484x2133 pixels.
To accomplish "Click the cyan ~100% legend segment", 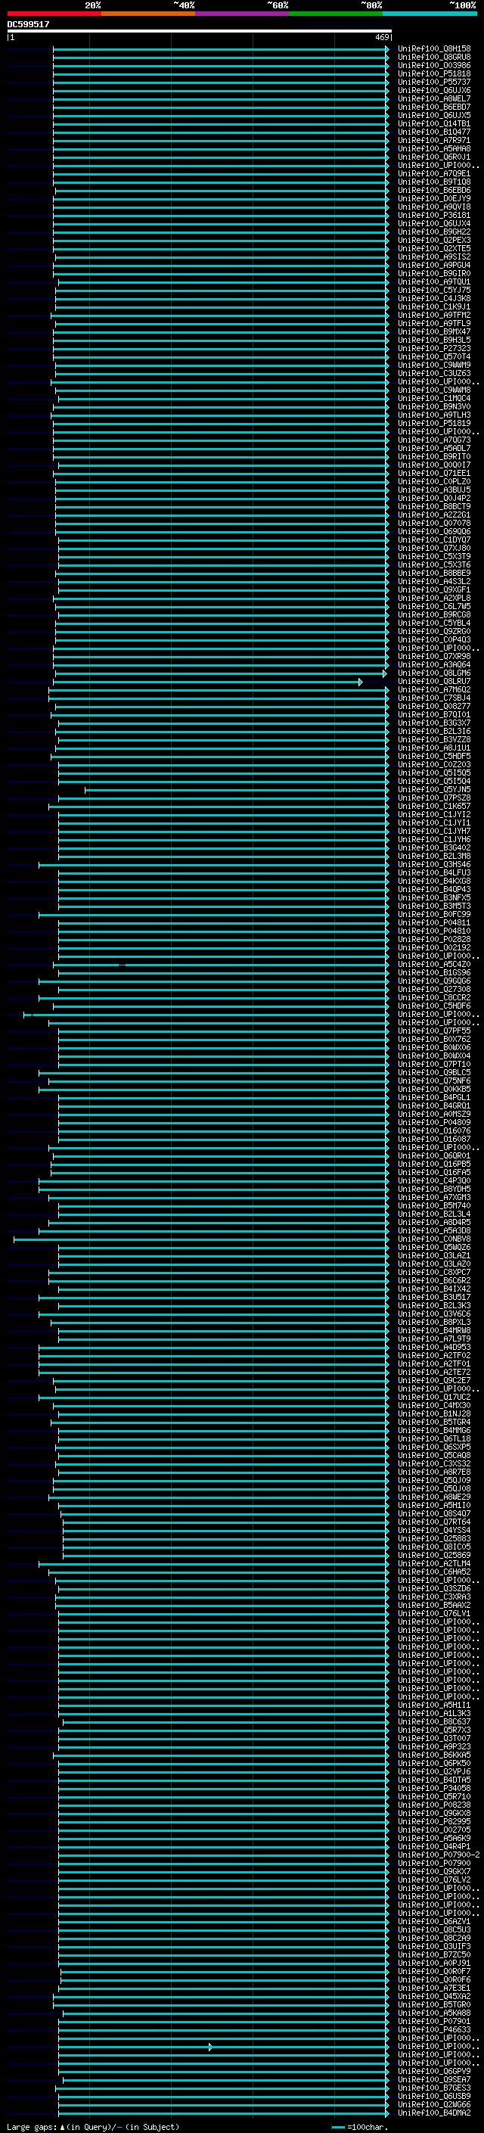I will click(430, 14).
